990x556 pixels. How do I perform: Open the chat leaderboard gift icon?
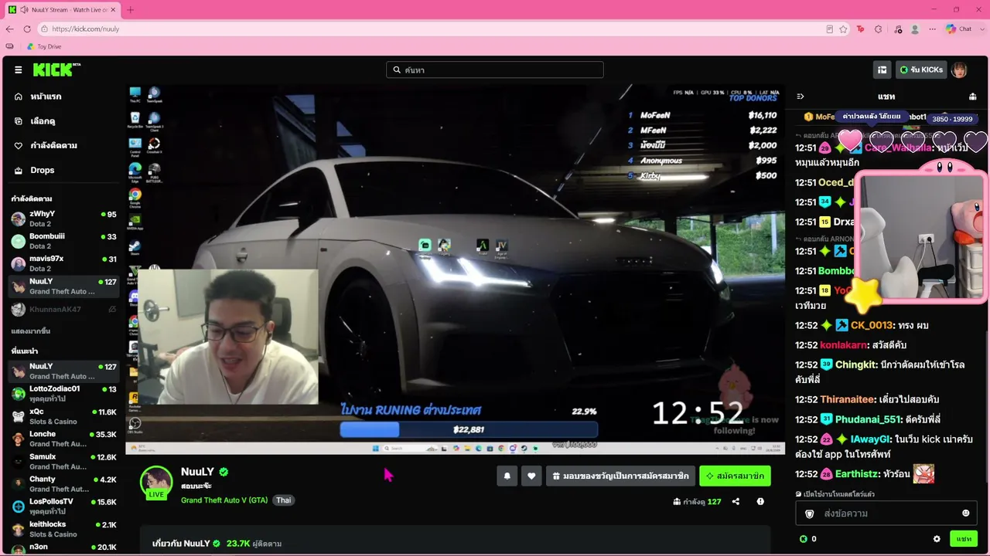(x=972, y=97)
